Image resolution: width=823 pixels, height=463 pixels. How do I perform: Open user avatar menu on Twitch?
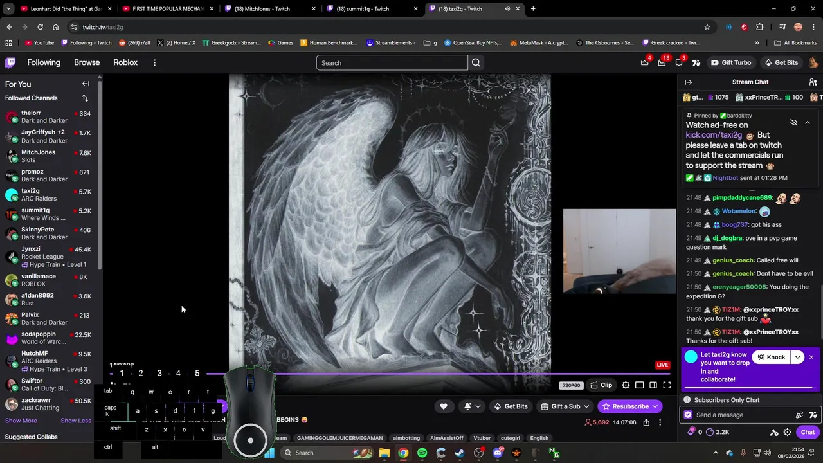click(x=813, y=62)
